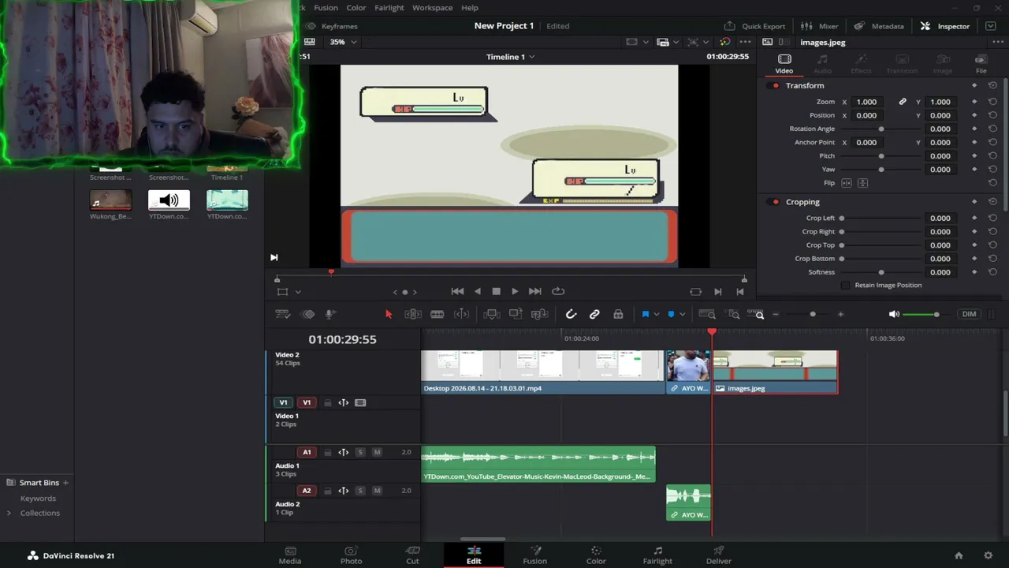Toggle loop playback

558,291
